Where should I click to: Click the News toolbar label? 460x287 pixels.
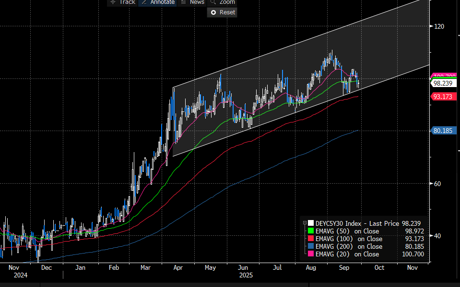(x=197, y=2)
